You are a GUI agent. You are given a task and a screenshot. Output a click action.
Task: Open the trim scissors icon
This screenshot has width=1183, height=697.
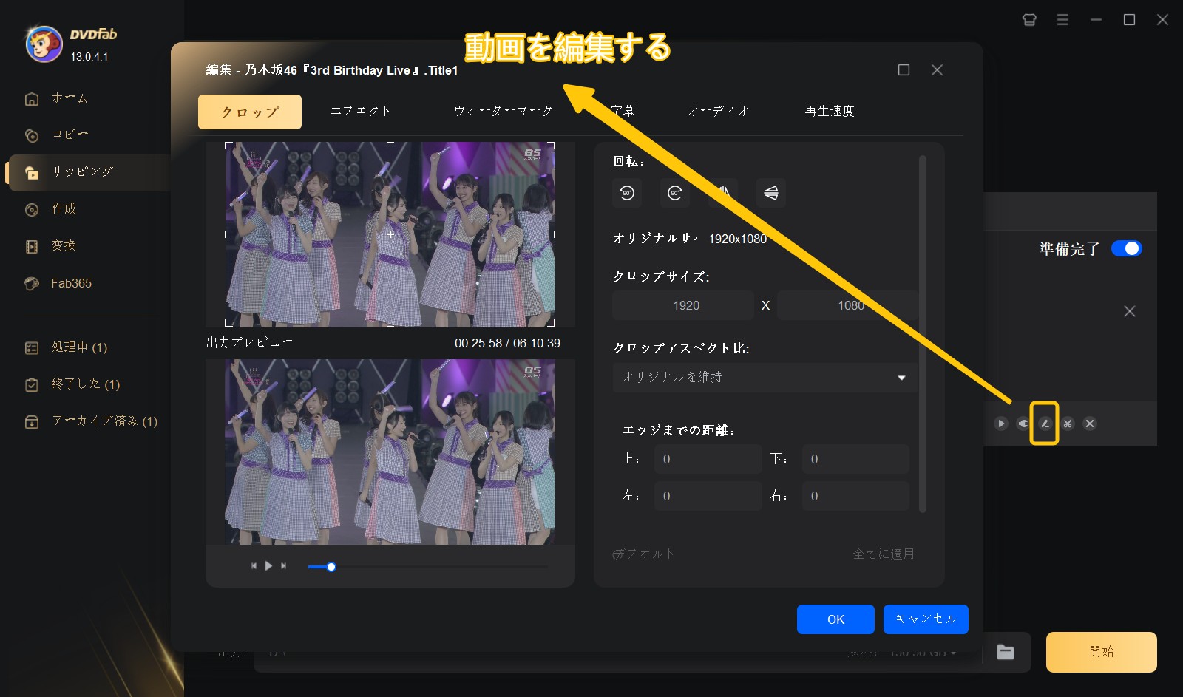1067,424
